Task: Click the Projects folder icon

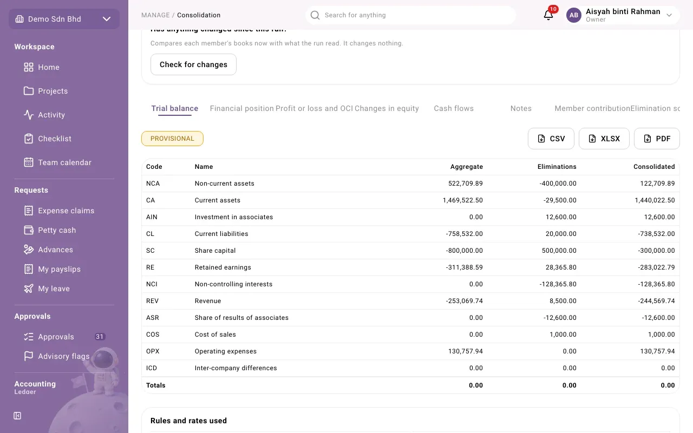Action: coord(29,91)
